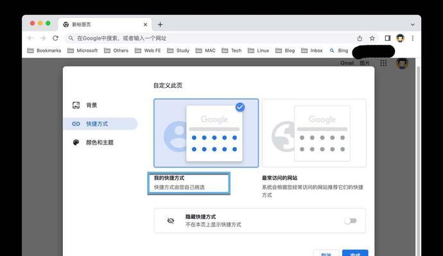Image resolution: width=443 pixels, height=256 pixels.
Task: Open the Blog bookmarks folder
Action: (x=285, y=51)
